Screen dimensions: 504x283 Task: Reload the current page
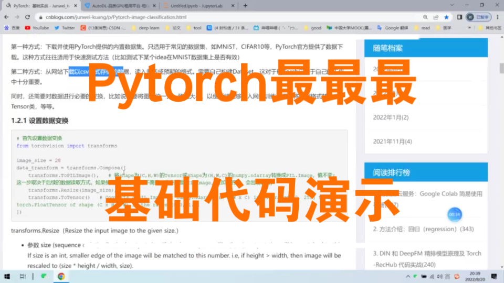click(28, 17)
